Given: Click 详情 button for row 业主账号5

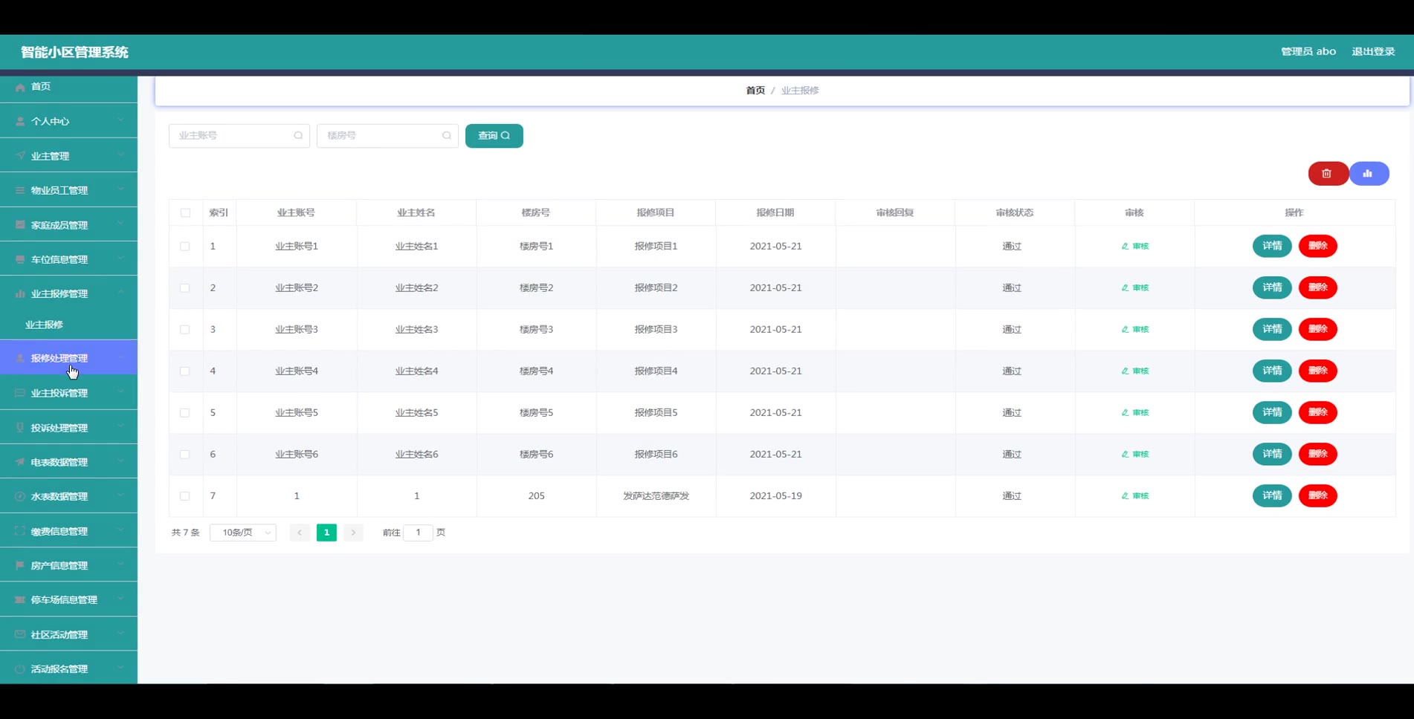Looking at the screenshot, I should pos(1272,412).
